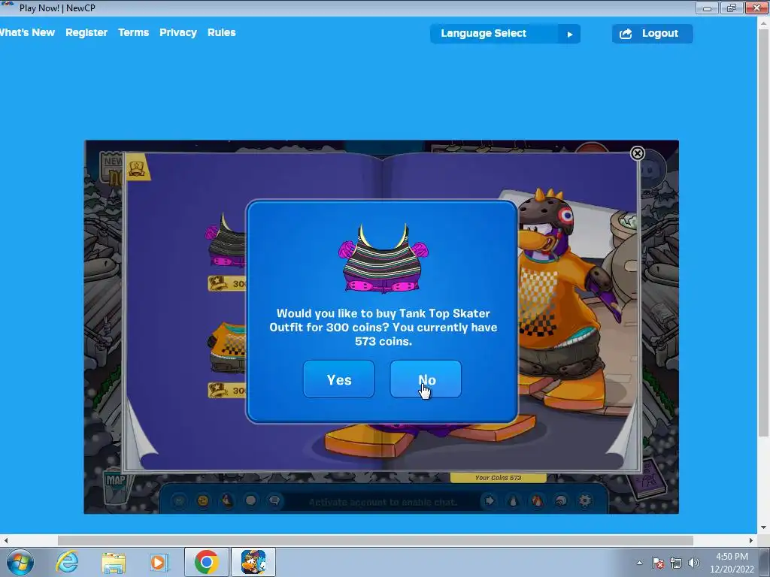Throw a snowball using the snowball icon
770x577 pixels.
(x=250, y=500)
